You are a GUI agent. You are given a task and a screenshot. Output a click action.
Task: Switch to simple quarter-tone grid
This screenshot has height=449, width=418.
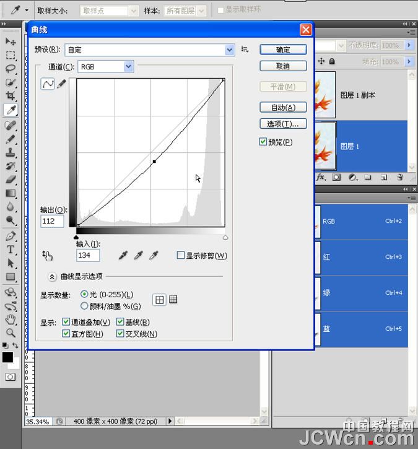pyautogui.click(x=159, y=300)
